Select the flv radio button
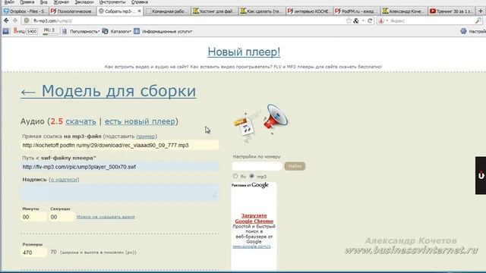 (235, 176)
